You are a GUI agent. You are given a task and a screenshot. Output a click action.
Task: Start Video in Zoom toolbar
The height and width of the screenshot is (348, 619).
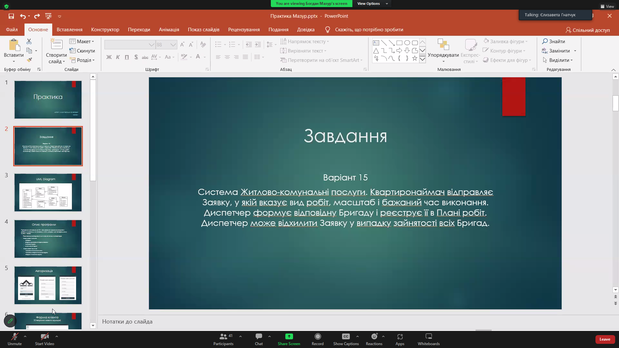pos(44,339)
